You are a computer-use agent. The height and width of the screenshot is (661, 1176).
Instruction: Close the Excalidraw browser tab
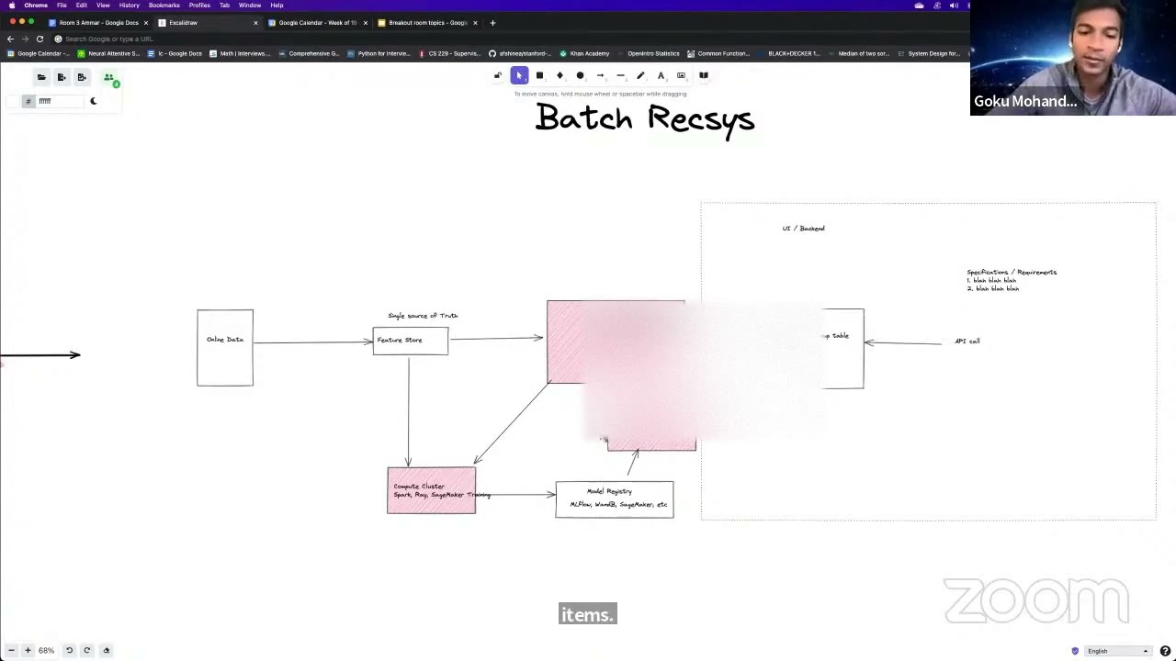click(255, 23)
